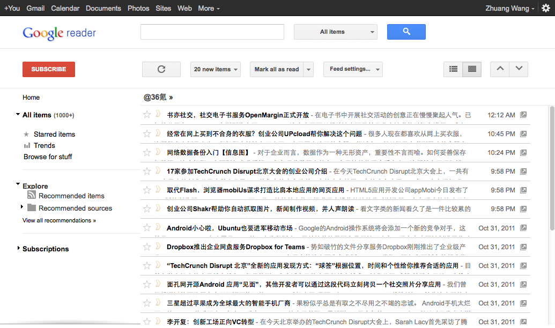Image resolution: width=555 pixels, height=328 pixels.
Task: Click the source chevron icon on OpenMargin row
Action: coord(158,114)
